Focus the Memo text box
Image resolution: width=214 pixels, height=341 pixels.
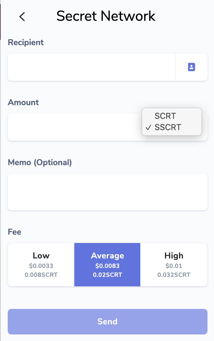pos(107,192)
